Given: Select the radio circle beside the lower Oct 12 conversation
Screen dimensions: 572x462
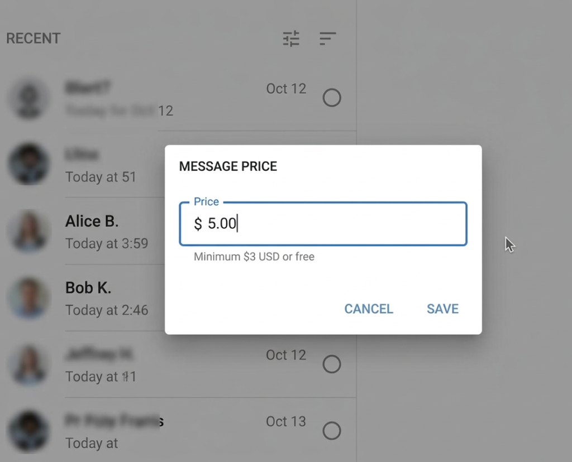Looking at the screenshot, I should pyautogui.click(x=332, y=364).
